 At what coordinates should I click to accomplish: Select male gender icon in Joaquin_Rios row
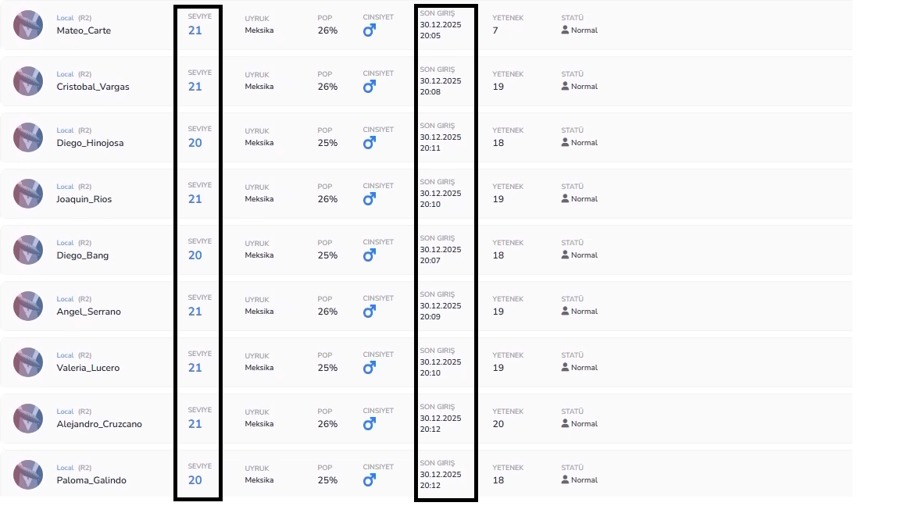pyautogui.click(x=370, y=198)
